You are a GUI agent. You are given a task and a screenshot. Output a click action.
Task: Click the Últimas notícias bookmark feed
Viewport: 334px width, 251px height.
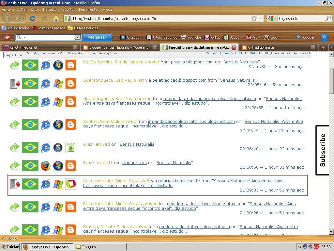(x=83, y=28)
